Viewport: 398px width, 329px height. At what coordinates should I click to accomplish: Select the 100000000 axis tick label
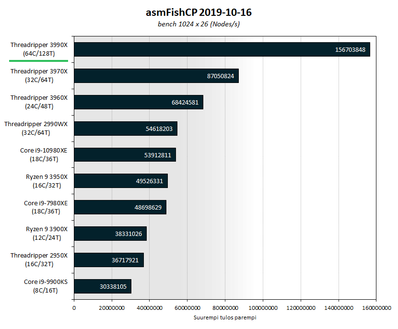coord(263,308)
